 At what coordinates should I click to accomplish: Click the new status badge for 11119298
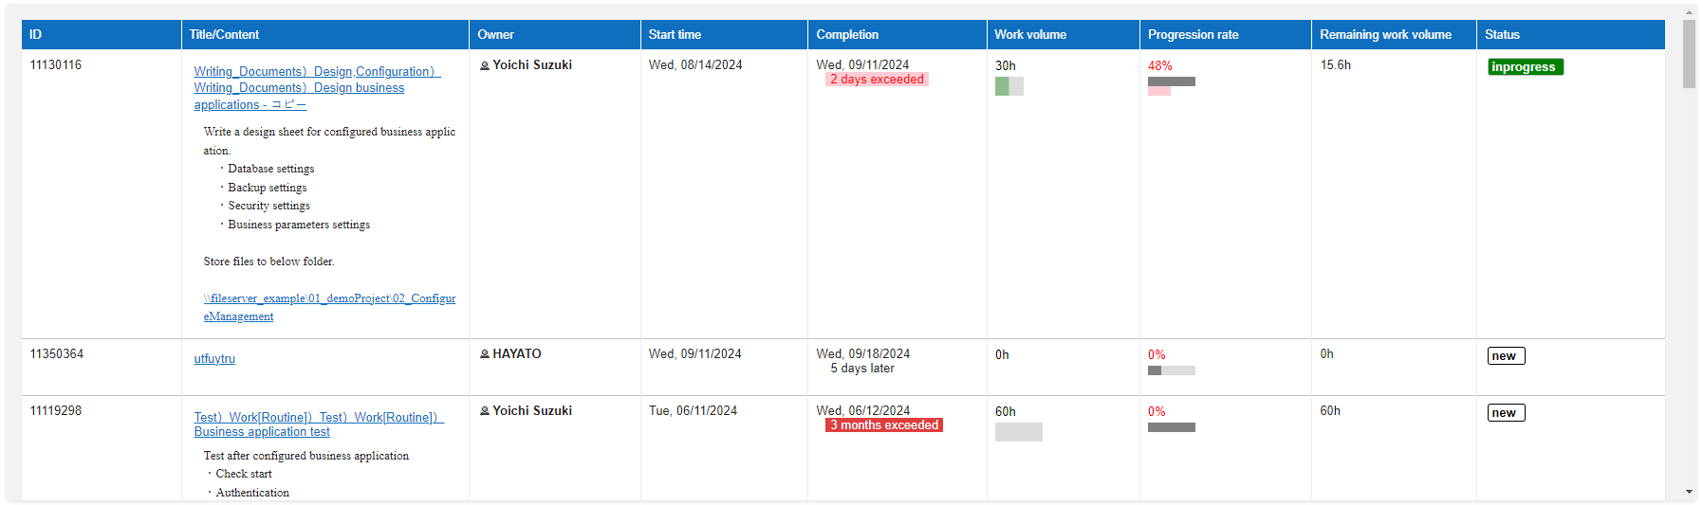pos(1506,413)
